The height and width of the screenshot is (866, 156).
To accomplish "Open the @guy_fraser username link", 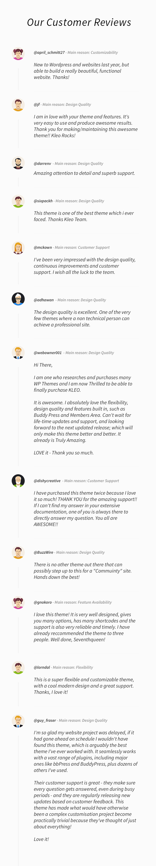I will click(44, 721).
